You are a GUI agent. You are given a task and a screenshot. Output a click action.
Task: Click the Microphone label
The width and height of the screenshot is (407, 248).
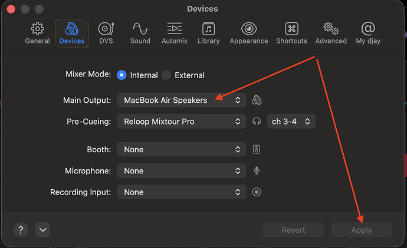(88, 170)
